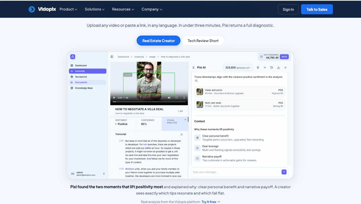361x204 pixels.
Task: Open Surveycine in the app sidebar
Action: pyautogui.click(x=88, y=77)
